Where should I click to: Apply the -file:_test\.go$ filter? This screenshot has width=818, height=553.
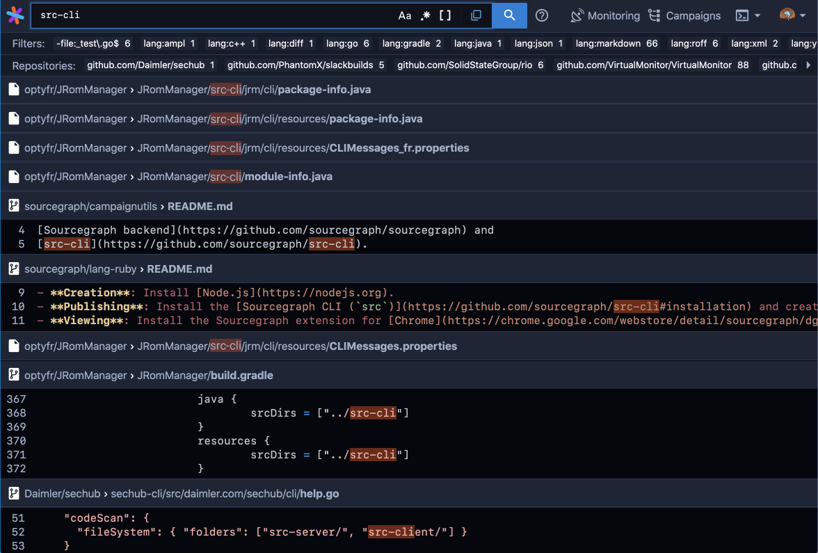click(93, 43)
